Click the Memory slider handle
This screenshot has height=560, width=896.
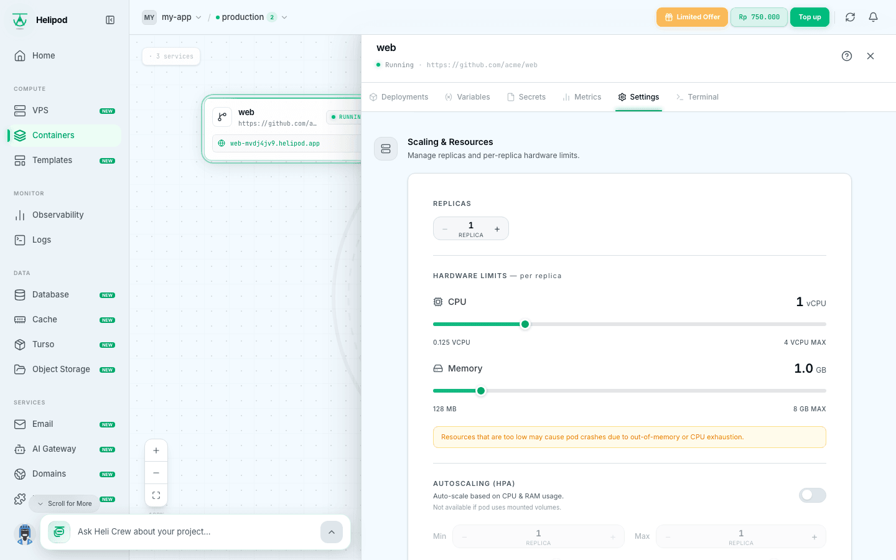tap(481, 391)
